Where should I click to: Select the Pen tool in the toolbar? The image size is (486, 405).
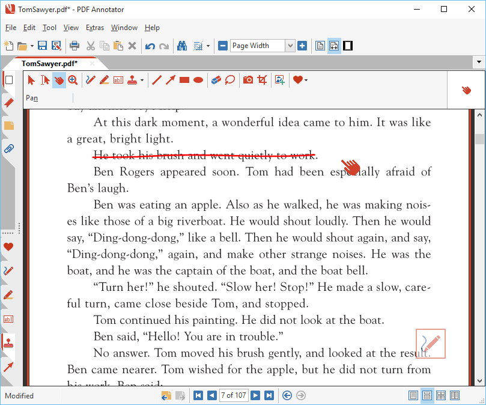(91, 81)
